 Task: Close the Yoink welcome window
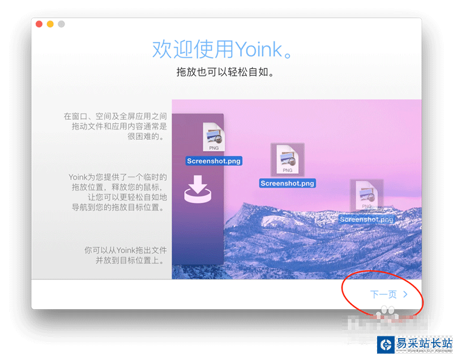tap(39, 24)
